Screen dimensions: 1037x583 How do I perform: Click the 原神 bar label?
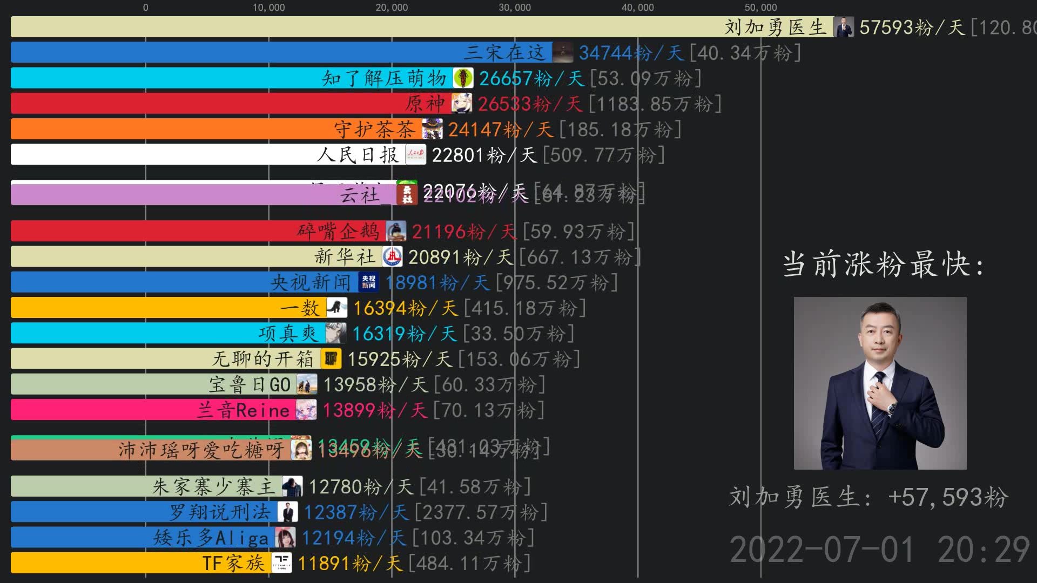426,104
